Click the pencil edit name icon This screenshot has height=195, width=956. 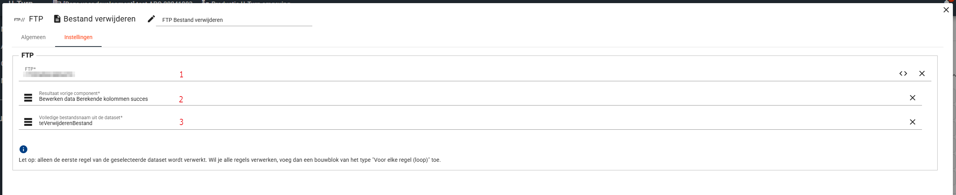click(x=151, y=19)
